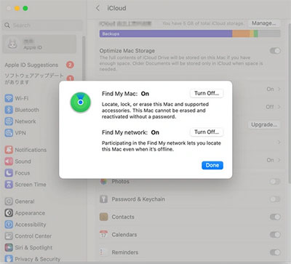291x264 pixels.
Task: Click the VPN sidebar icon
Action: tap(9, 133)
